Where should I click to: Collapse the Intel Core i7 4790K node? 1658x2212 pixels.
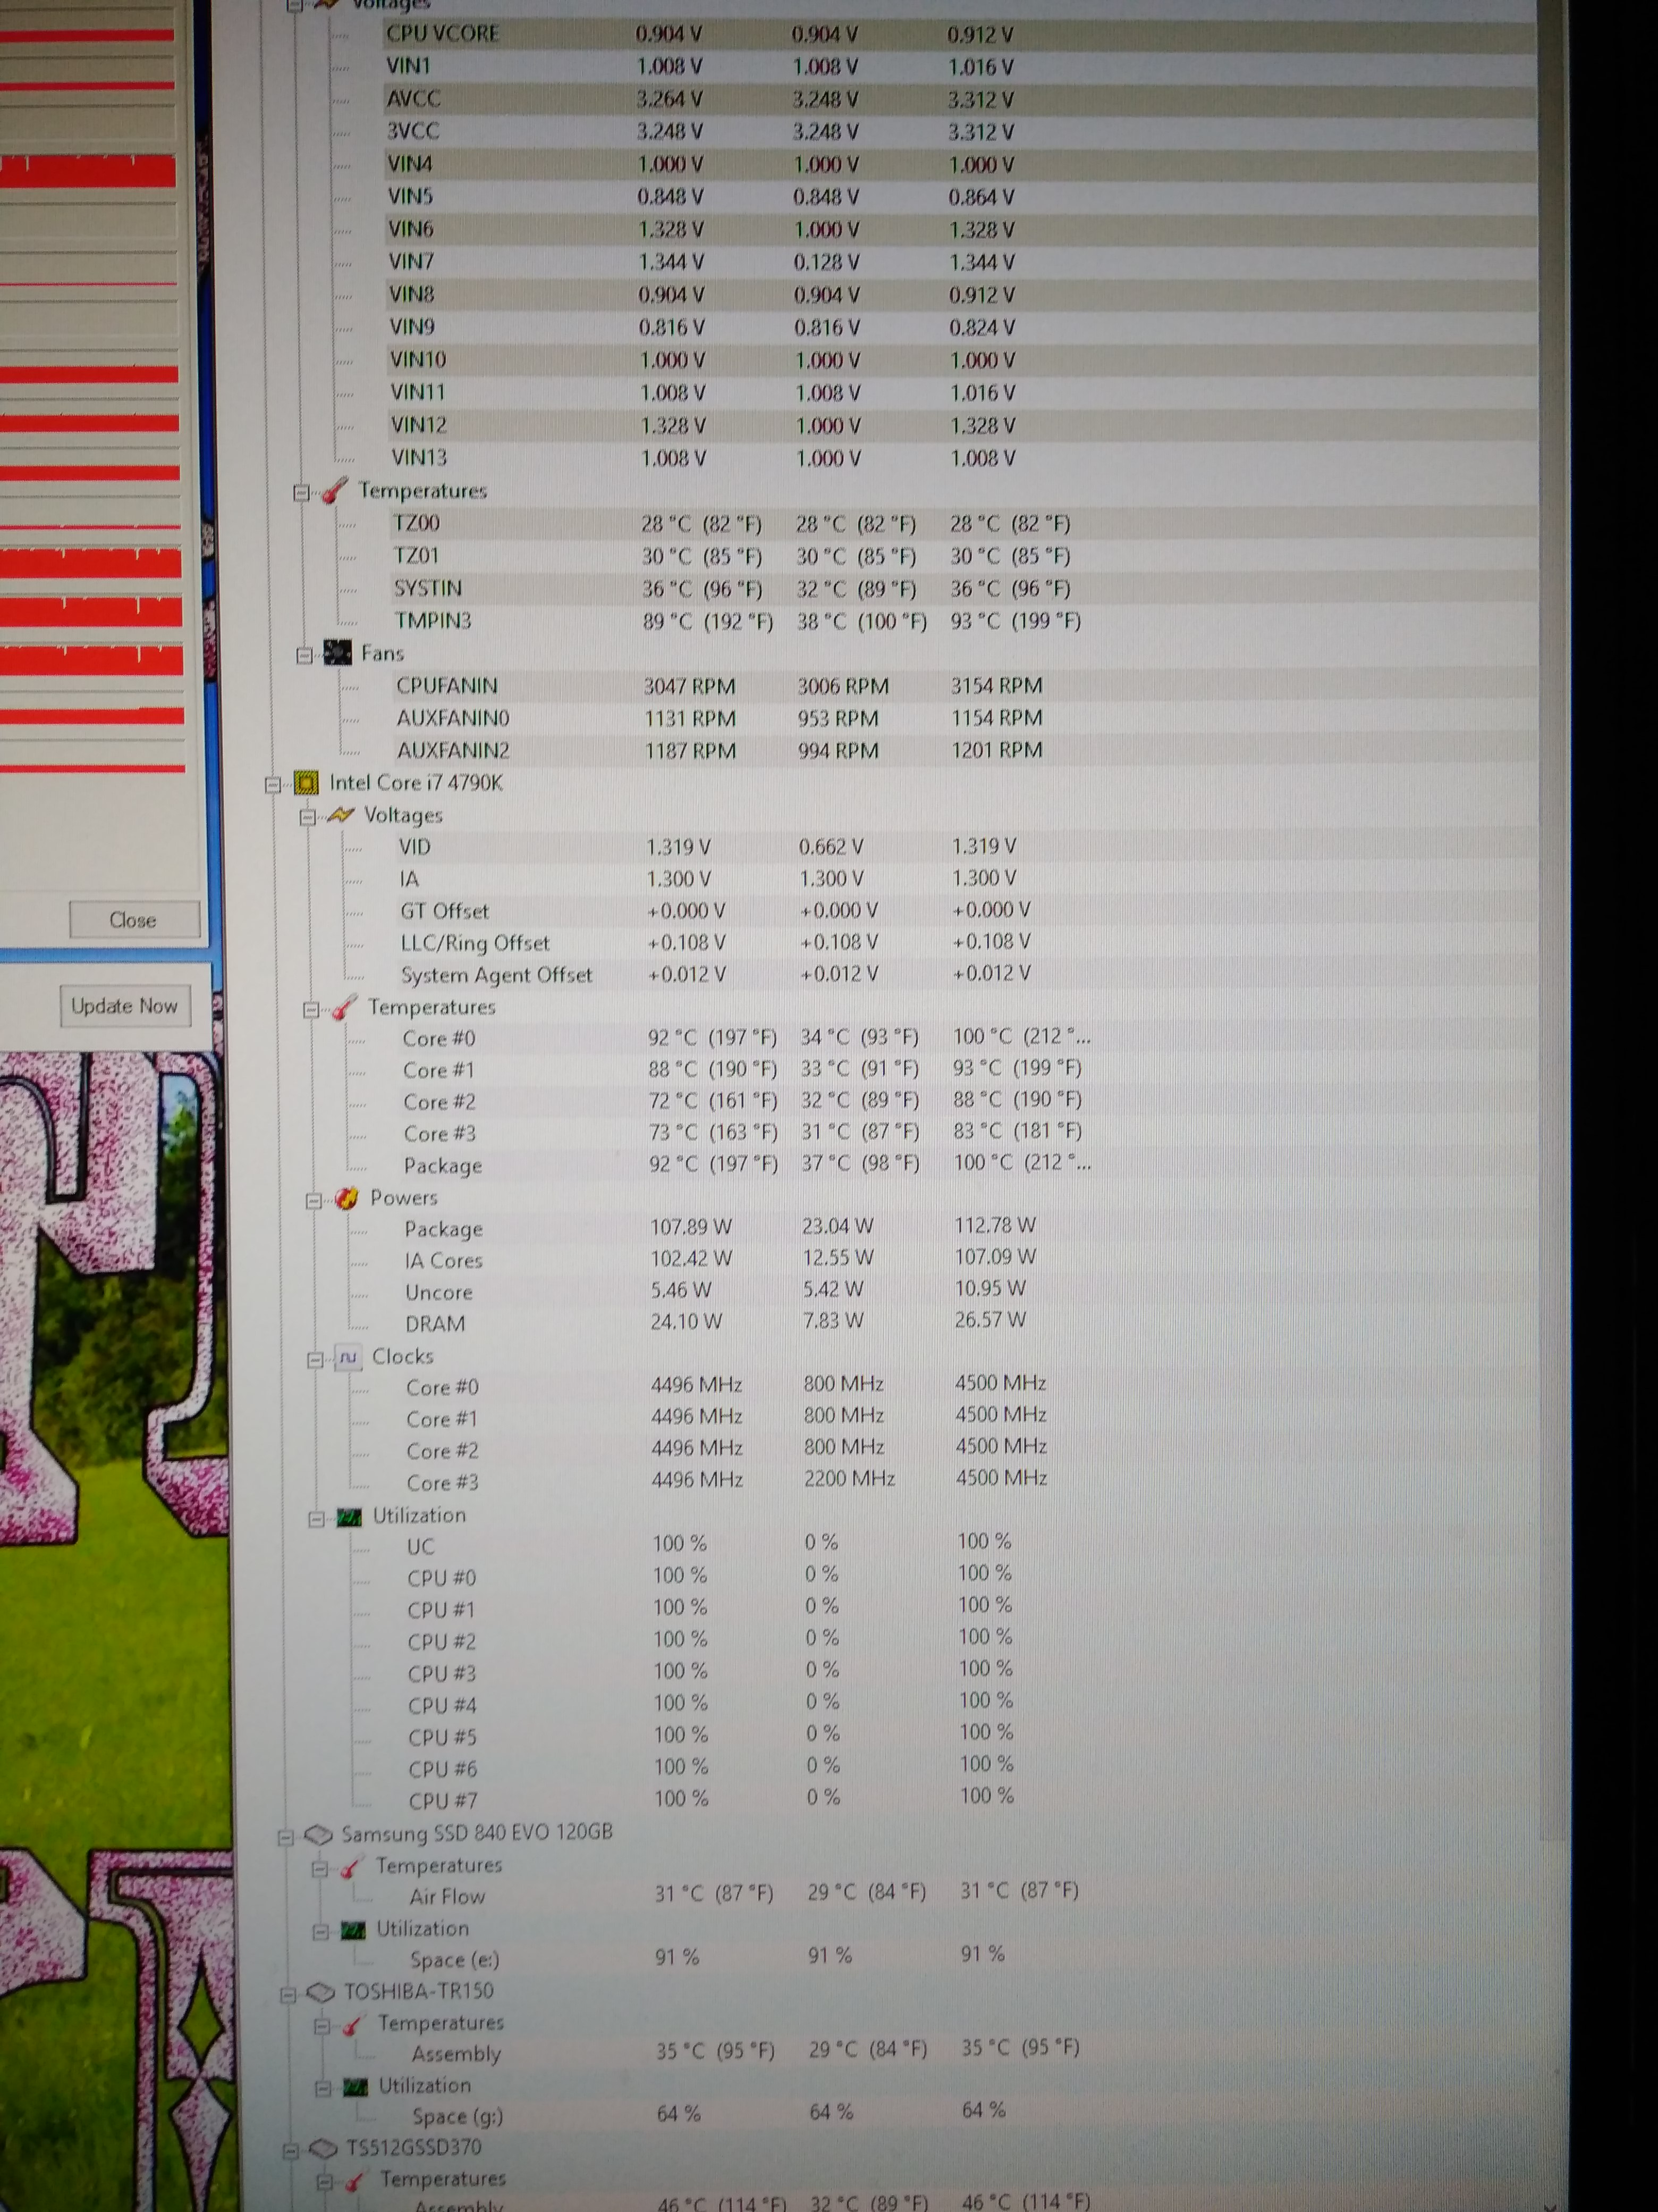pyautogui.click(x=273, y=785)
